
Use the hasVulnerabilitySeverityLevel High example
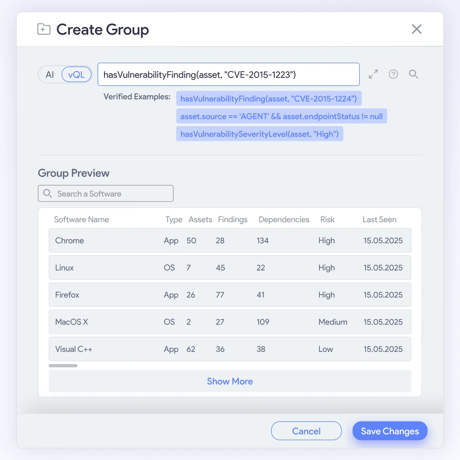click(260, 134)
